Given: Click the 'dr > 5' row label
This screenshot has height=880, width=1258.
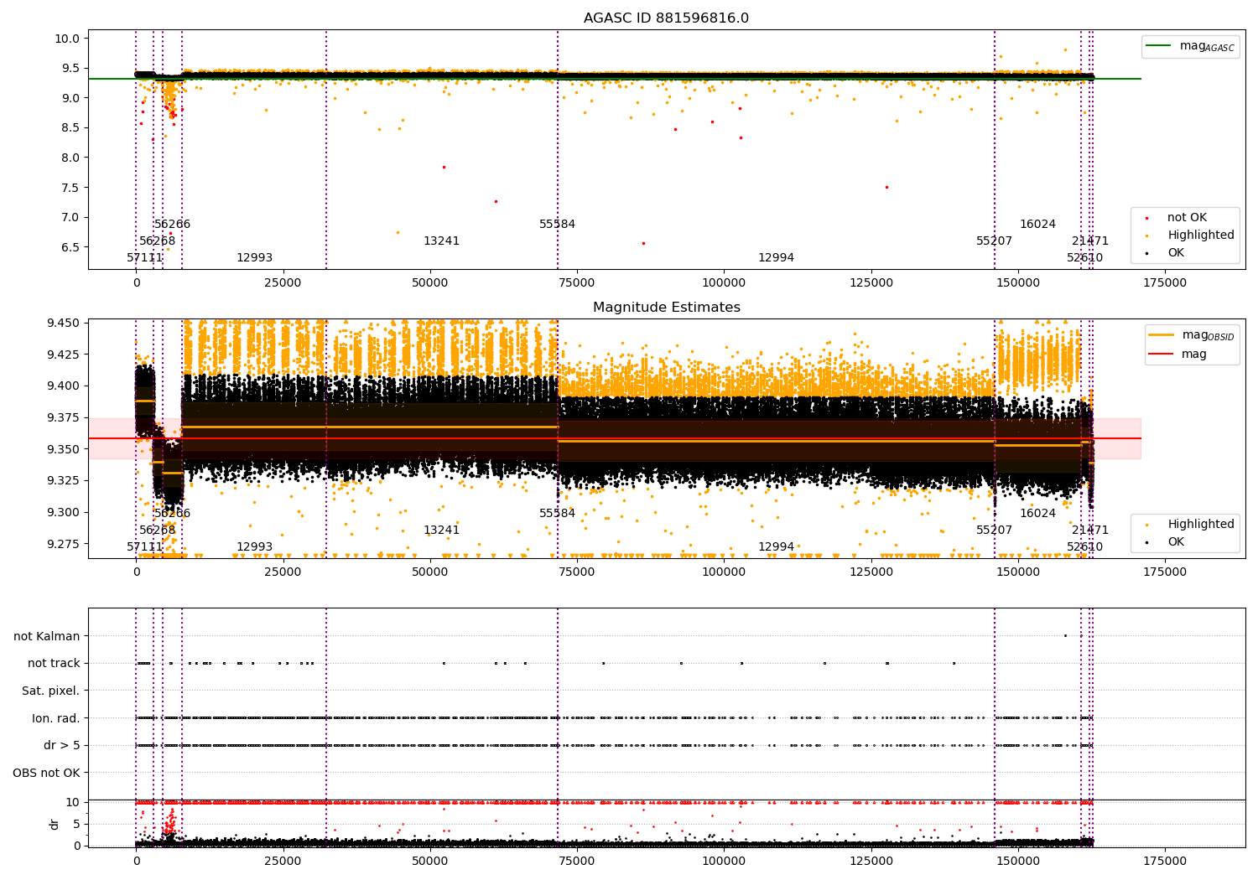Looking at the screenshot, I should (x=62, y=745).
